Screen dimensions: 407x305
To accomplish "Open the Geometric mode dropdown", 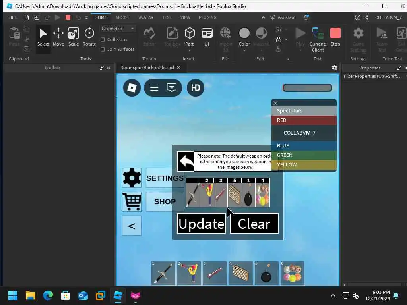I will click(118, 29).
